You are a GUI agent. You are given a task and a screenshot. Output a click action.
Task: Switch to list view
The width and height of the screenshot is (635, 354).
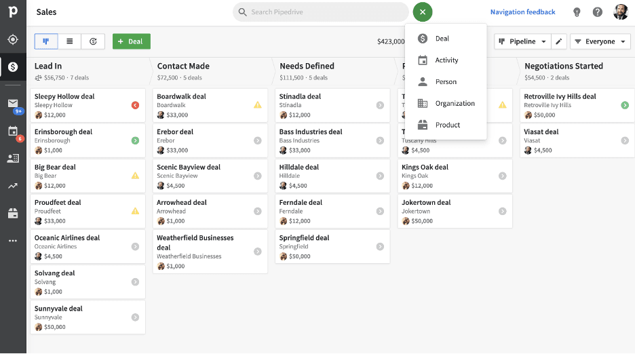(70, 41)
